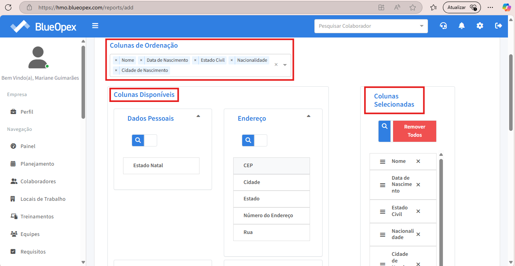Collapse the Dados Pessoais section

[198, 116]
